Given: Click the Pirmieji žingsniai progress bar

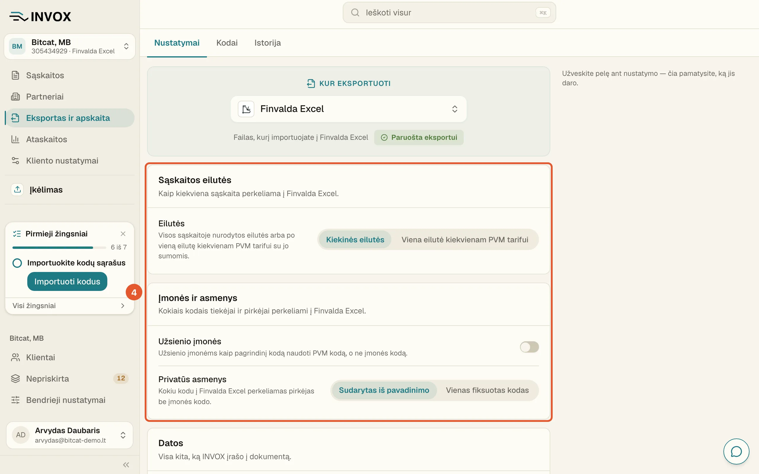Looking at the screenshot, I should [x=59, y=248].
